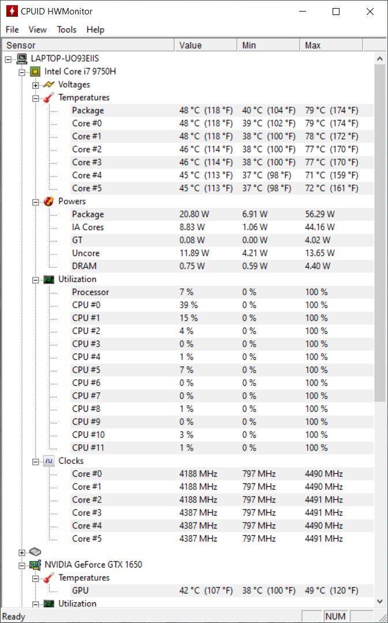
Task: Click the Sensor column header
Action: [87, 45]
